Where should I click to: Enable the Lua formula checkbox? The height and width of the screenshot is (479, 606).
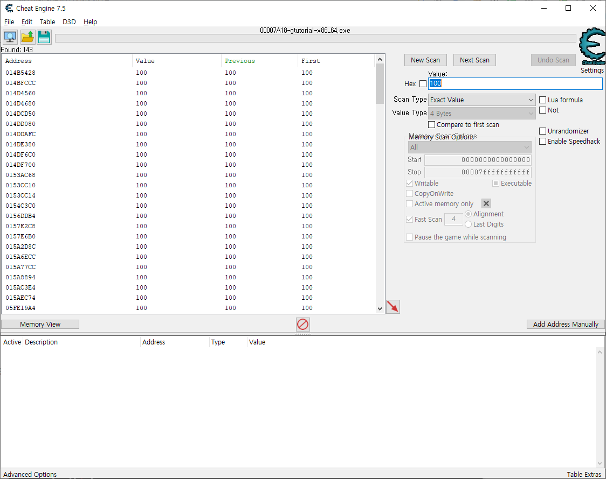(x=542, y=100)
